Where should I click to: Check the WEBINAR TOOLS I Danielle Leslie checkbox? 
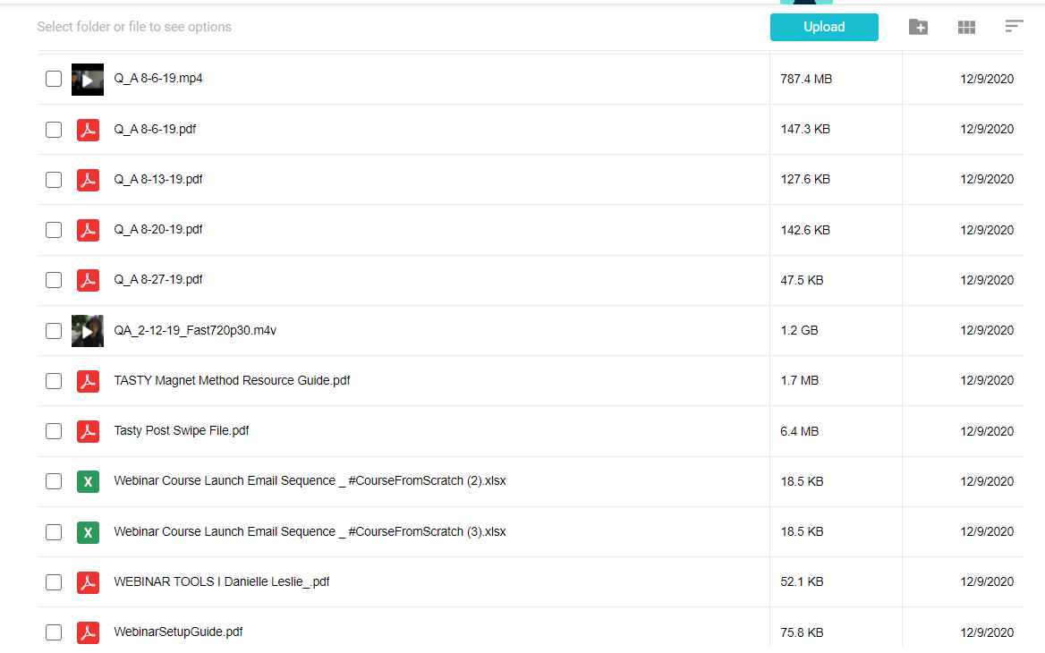[x=54, y=582]
